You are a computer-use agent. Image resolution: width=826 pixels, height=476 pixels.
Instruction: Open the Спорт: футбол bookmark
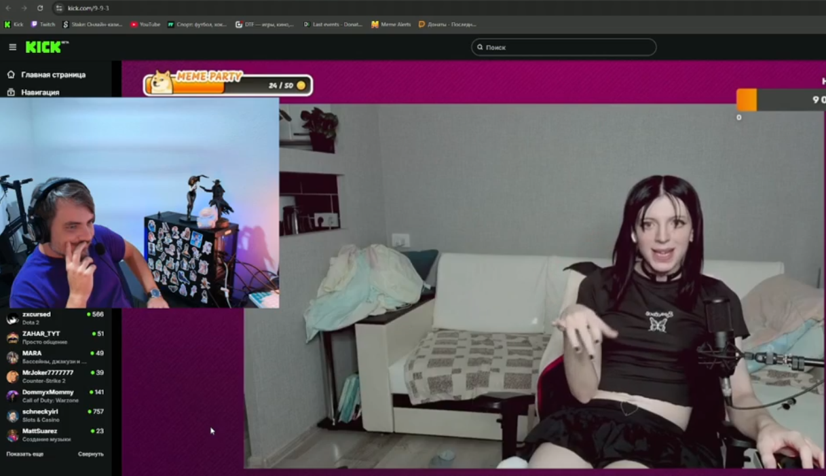198,24
